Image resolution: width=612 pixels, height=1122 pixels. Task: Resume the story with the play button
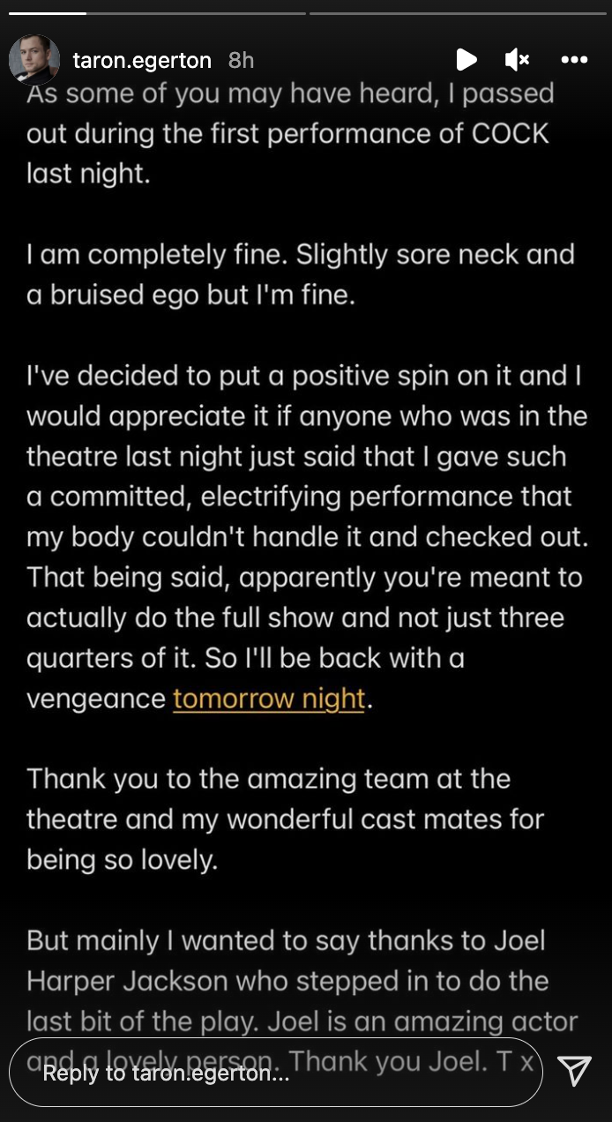click(466, 60)
